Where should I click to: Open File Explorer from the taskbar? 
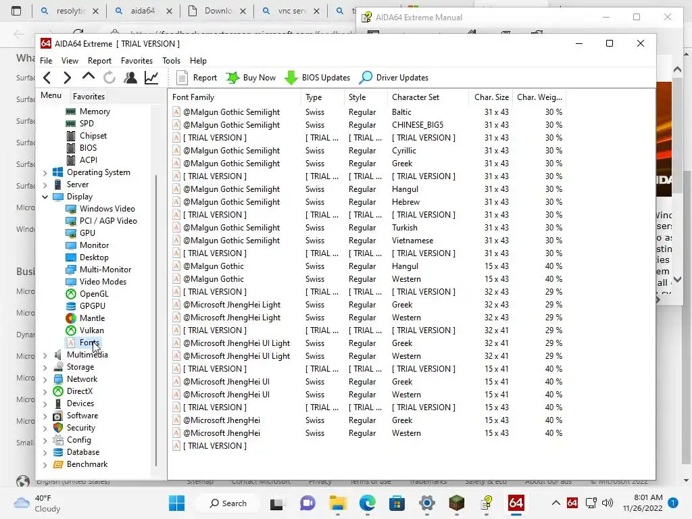coord(338,503)
